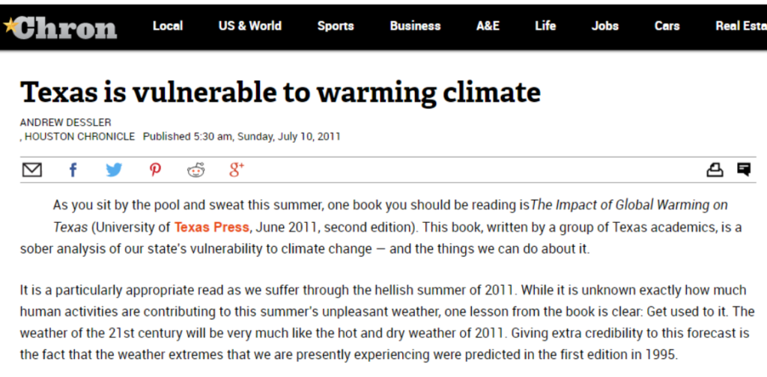
Task: Click the article headline title
Action: 280,92
